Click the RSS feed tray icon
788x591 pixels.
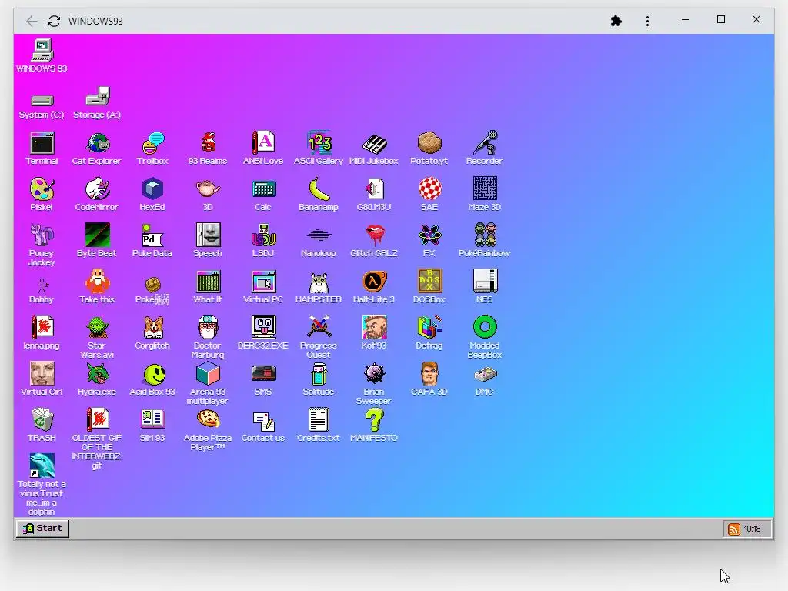(733, 529)
